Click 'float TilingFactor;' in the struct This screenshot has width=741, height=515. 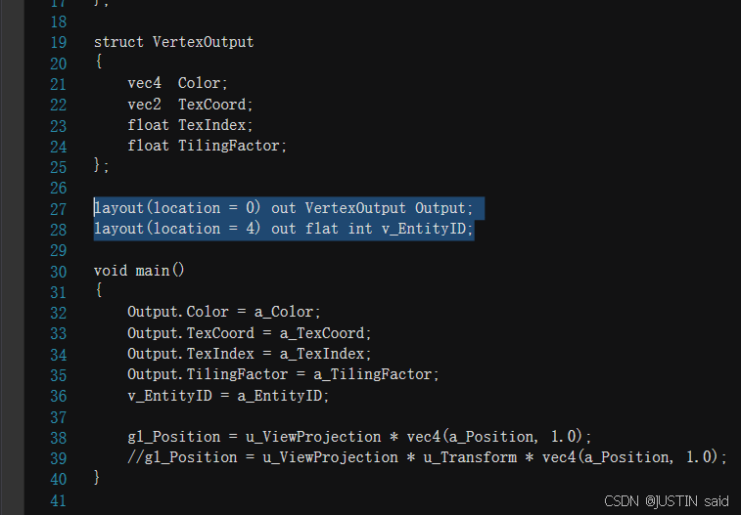tap(207, 147)
